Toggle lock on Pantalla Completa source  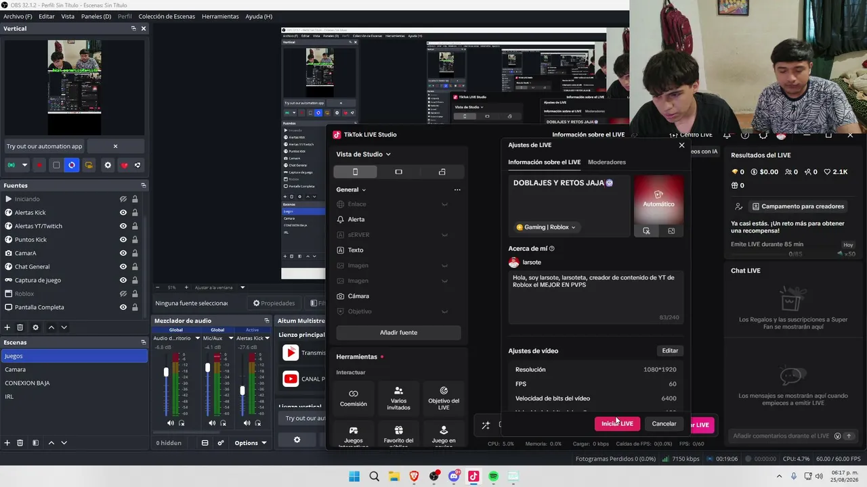point(135,307)
